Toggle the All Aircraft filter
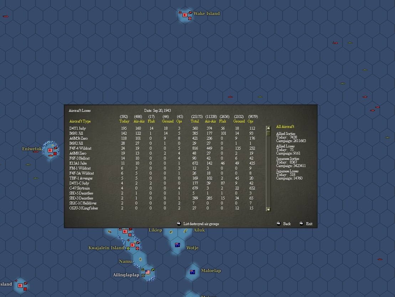The width and height of the screenshot is (395, 297). (285, 127)
